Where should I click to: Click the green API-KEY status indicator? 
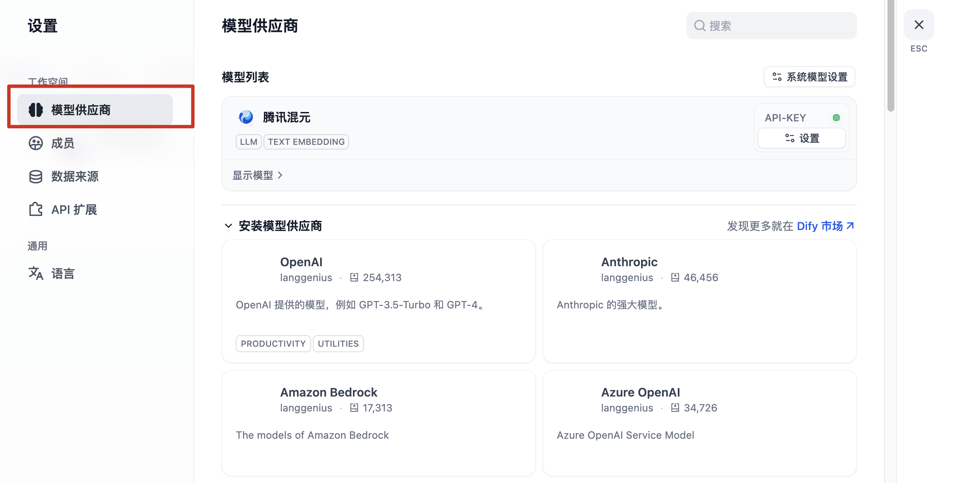coord(836,117)
